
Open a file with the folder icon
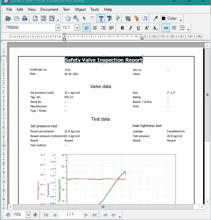[x=8, y=18]
